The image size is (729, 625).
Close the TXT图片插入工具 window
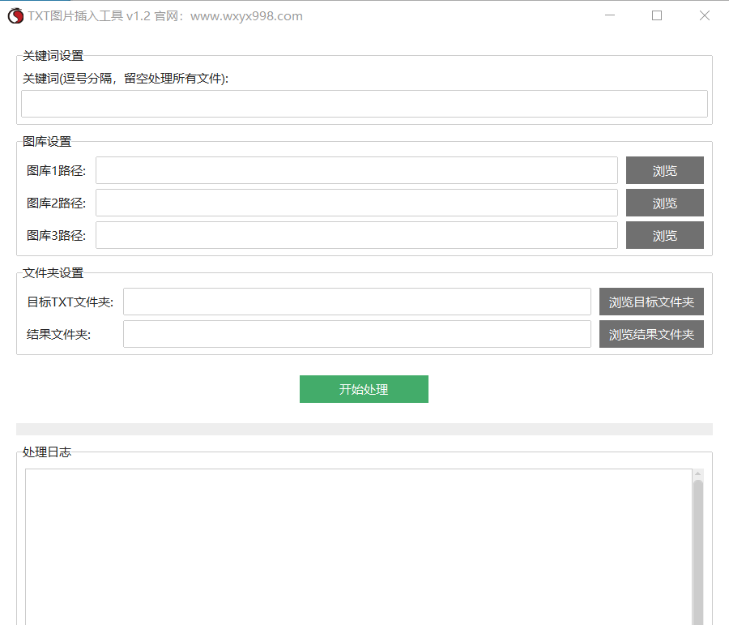coord(705,15)
